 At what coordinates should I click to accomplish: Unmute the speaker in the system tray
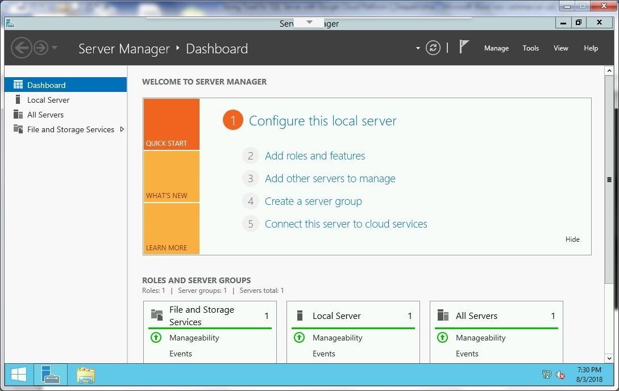pyautogui.click(x=560, y=375)
